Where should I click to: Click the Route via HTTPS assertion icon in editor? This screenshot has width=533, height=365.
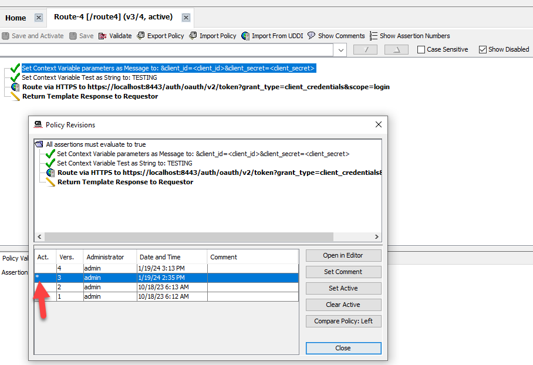pos(16,87)
